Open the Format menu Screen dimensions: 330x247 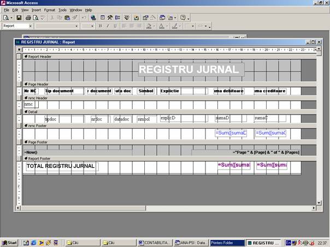[x=50, y=10]
